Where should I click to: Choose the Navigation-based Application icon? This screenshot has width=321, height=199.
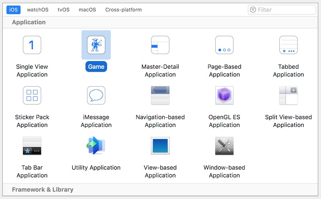pyautogui.click(x=160, y=95)
